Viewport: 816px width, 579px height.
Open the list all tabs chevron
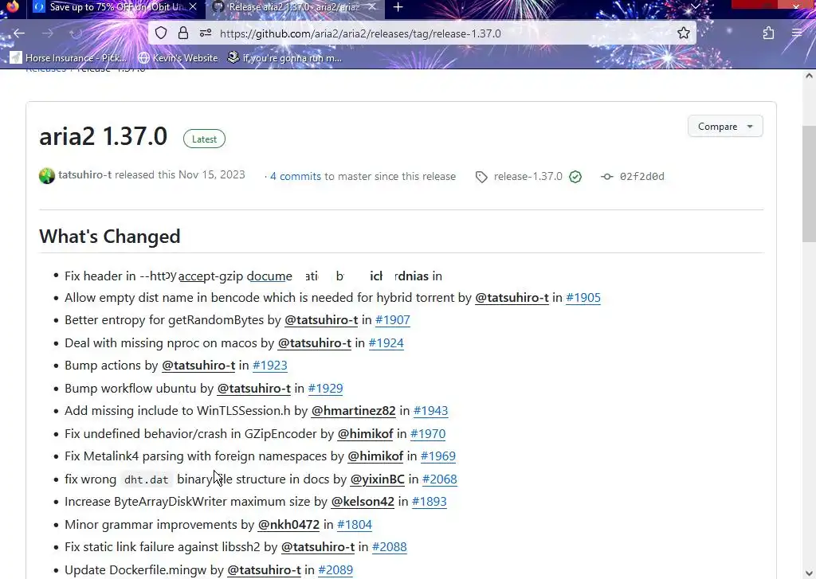695,6
